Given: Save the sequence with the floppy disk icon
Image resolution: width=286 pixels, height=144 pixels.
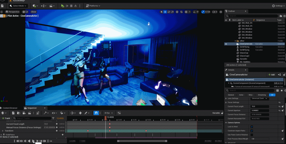Looking at the screenshot, I should click(x=13, y=113).
